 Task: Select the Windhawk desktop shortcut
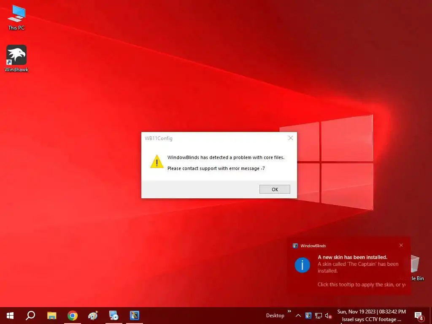(x=16, y=58)
